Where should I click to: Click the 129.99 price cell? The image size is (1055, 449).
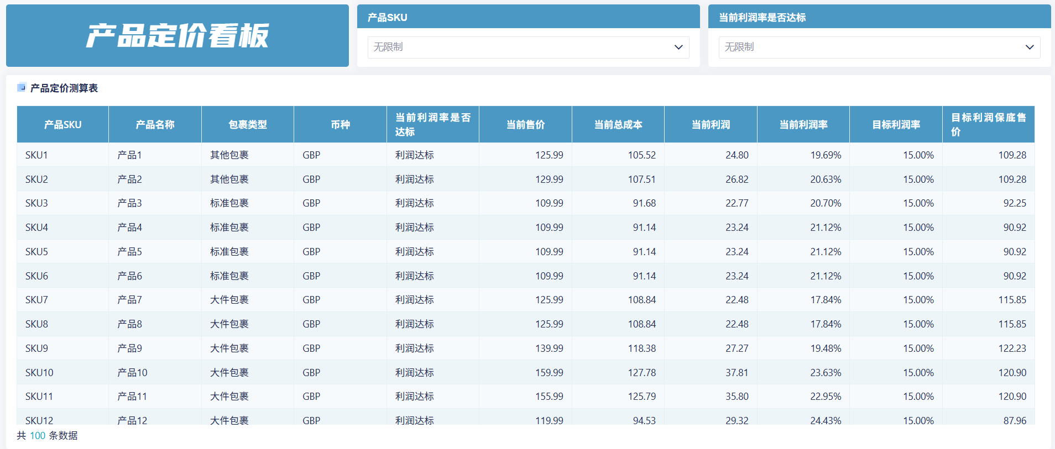click(526, 179)
